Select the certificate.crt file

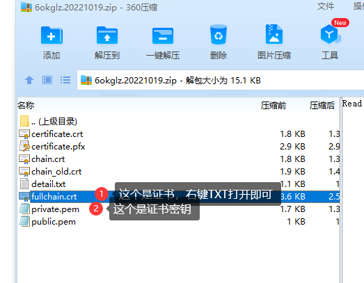[51, 134]
